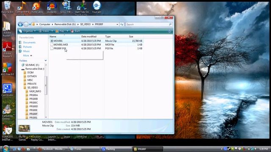Sort files by the Name column header

tap(64, 37)
